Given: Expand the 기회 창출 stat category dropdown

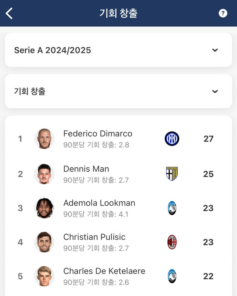Looking at the screenshot, I should coord(118,91).
